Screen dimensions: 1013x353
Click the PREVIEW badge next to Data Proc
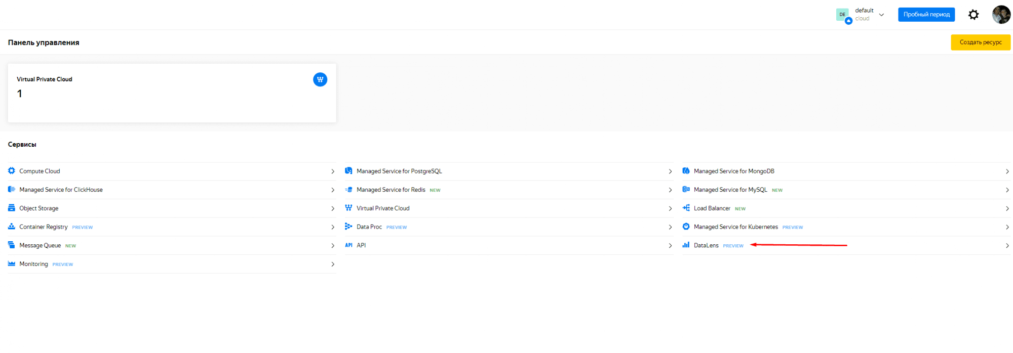[x=397, y=228]
